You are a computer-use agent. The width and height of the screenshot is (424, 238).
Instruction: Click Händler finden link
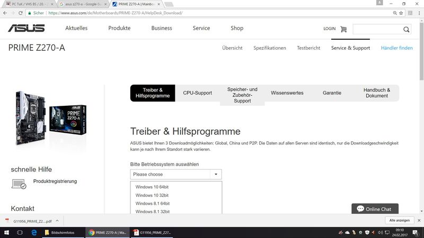[396, 48]
